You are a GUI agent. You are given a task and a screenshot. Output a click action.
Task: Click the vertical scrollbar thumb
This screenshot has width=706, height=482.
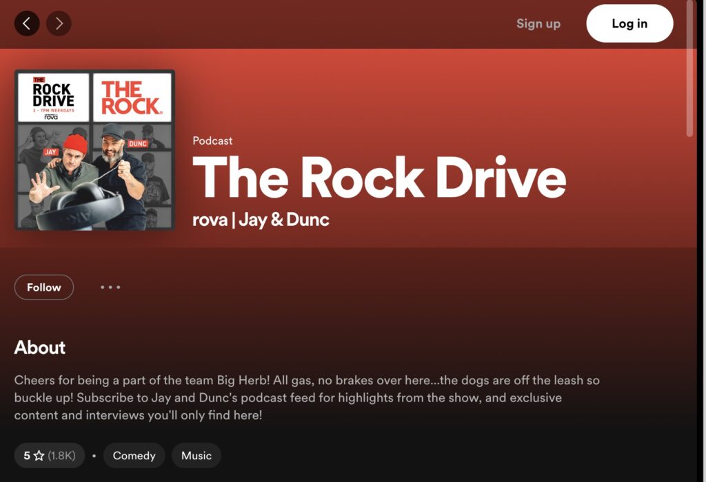692,69
